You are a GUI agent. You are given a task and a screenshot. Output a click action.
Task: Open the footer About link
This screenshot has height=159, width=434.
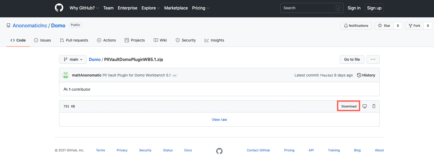point(379,150)
